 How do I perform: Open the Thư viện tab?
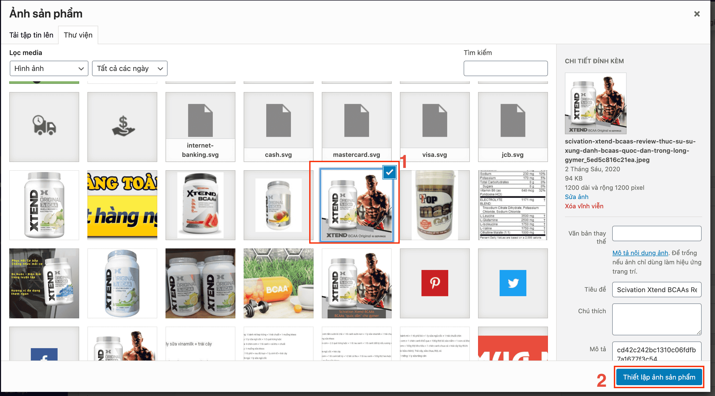(78, 35)
